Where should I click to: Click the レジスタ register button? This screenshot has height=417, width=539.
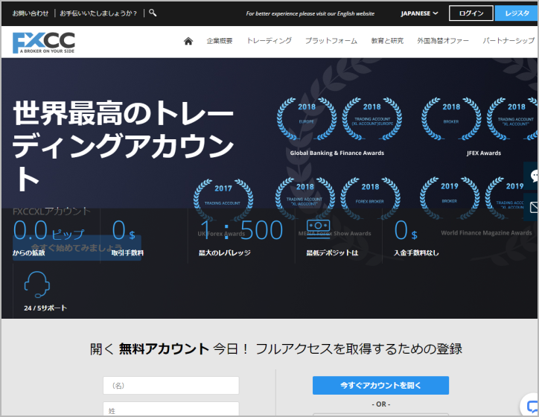click(517, 13)
